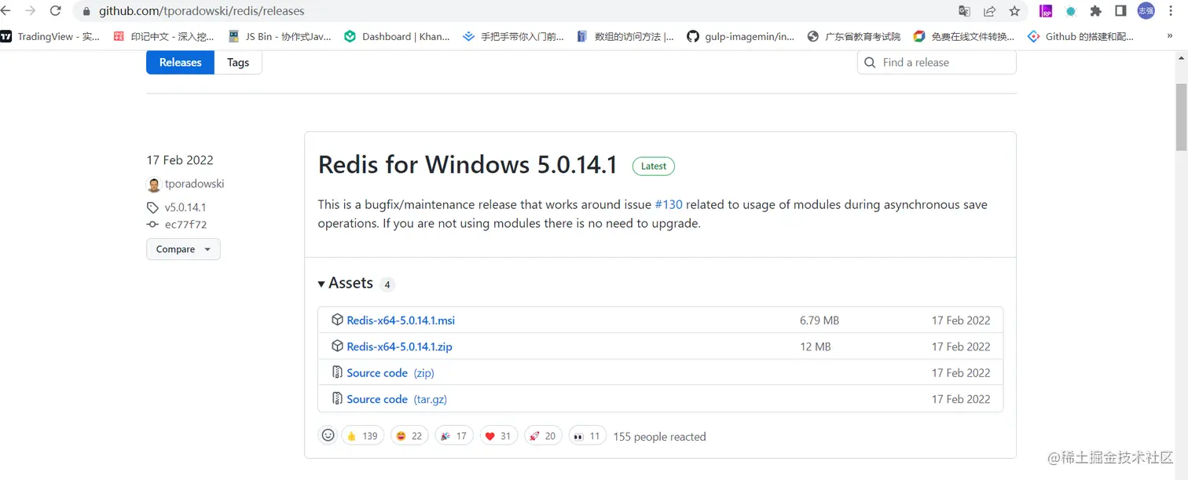
Task: Open the JS Bin bookmark
Action: pyautogui.click(x=279, y=36)
